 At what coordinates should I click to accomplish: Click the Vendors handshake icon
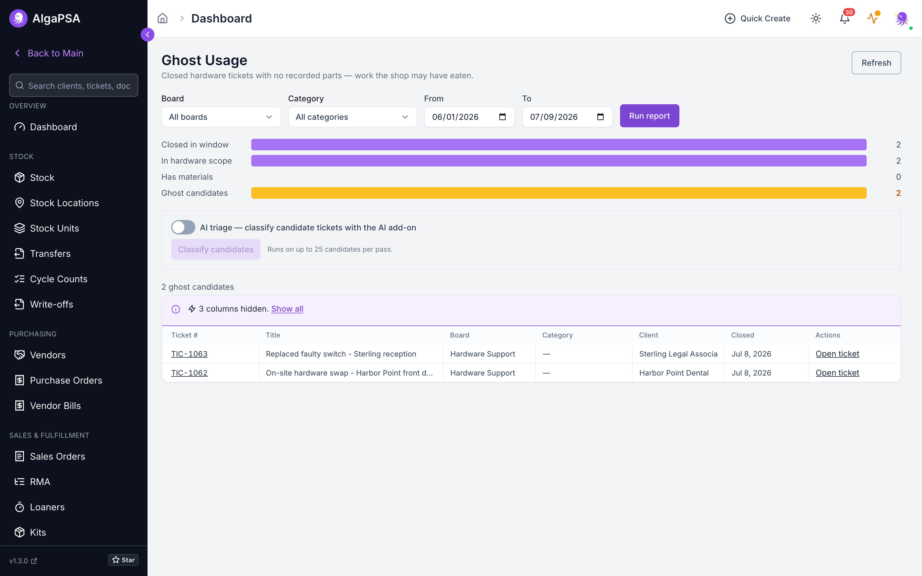click(x=19, y=355)
